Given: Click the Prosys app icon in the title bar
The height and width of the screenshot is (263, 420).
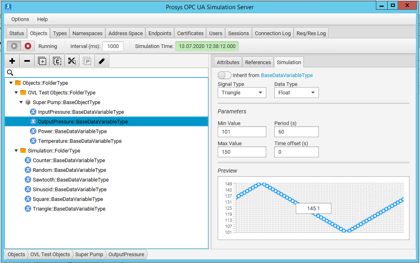Looking at the screenshot, I should pos(8,7).
